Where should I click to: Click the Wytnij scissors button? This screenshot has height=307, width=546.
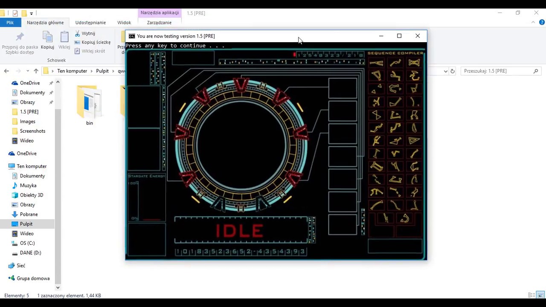point(85,33)
